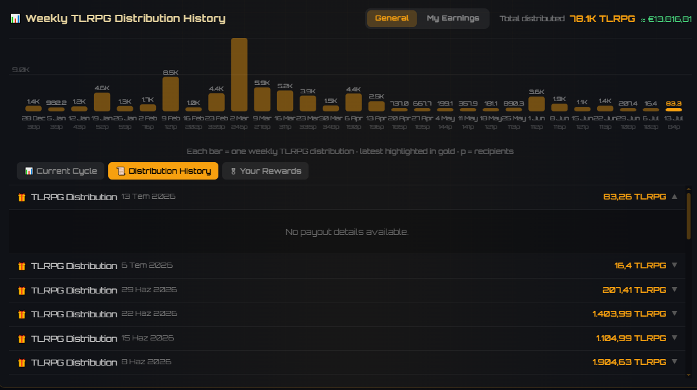Open the Your Rewards tab
697x390 pixels.
point(265,171)
